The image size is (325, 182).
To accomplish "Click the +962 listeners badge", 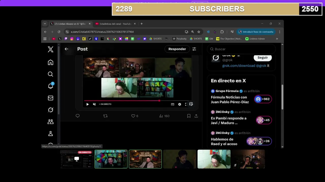I will (263, 99).
